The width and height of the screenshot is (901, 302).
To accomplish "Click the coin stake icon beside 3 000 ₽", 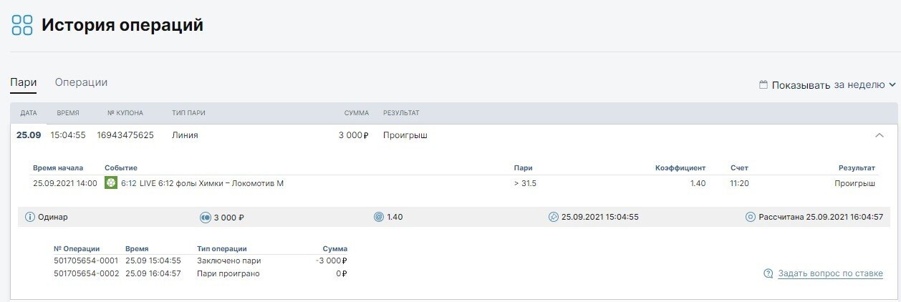I will (205, 217).
